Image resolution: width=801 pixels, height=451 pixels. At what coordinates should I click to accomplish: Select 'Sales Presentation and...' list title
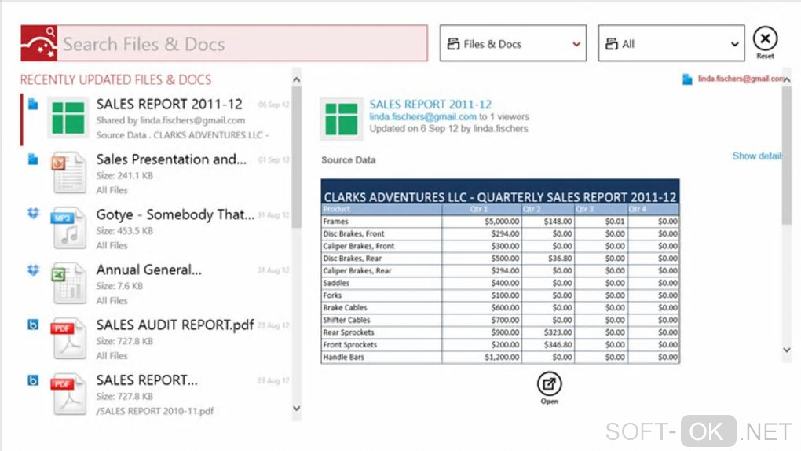click(171, 159)
